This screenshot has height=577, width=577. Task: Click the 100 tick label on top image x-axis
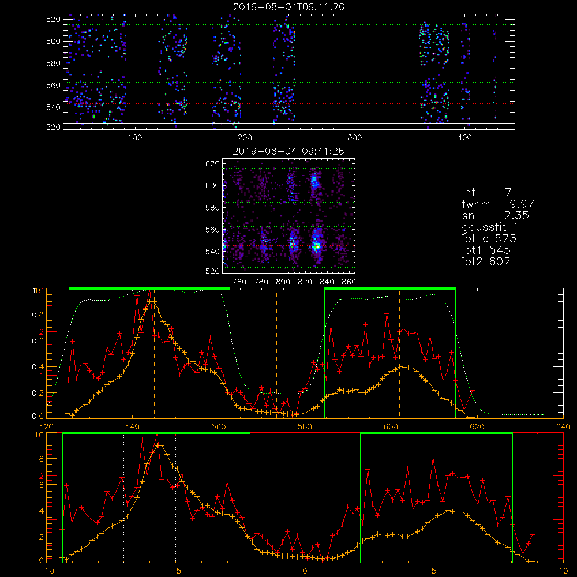point(135,138)
